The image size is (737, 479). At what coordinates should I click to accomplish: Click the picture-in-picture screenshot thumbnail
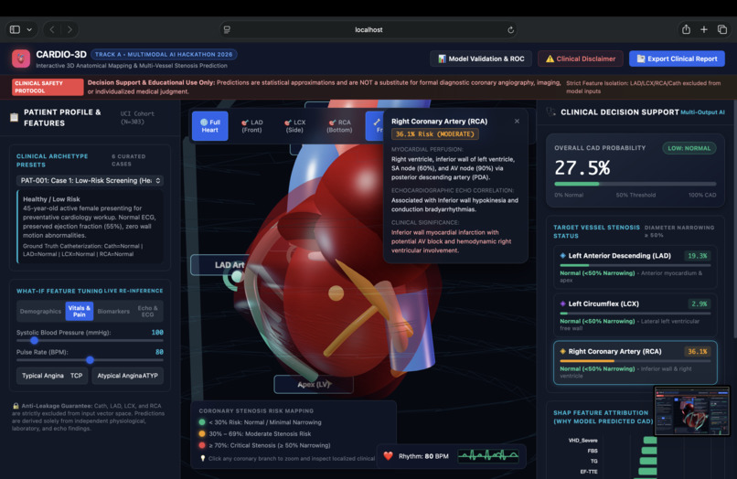click(x=692, y=411)
